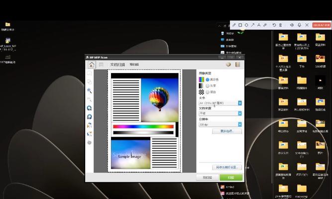Open the A4 paper size dropdown arrow

(x=240, y=103)
